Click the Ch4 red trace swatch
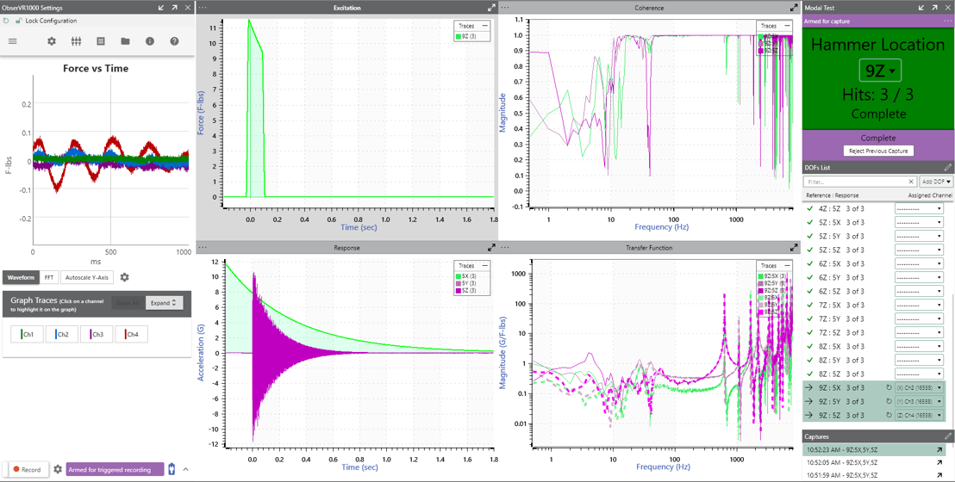The width and height of the screenshot is (955, 482). 132,334
